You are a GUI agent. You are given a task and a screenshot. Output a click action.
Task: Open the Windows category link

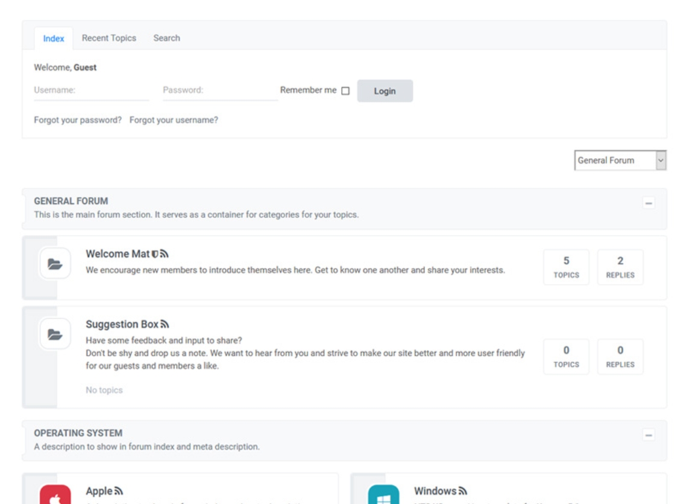435,491
